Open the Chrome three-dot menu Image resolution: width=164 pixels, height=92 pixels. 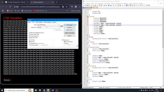click(80, 7)
